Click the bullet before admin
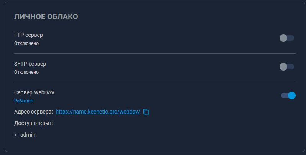Screen dimensions: 306x155 pyautogui.click(x=15, y=135)
